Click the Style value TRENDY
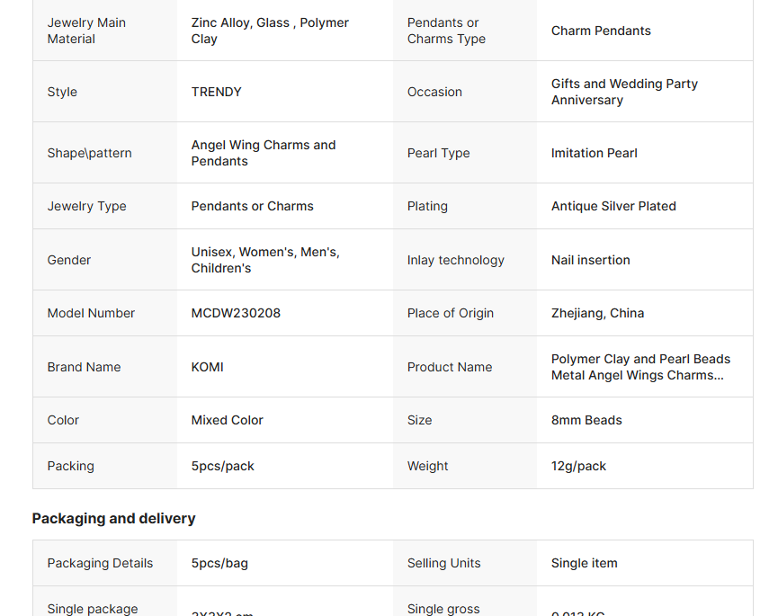The height and width of the screenshot is (616, 778). click(x=216, y=92)
